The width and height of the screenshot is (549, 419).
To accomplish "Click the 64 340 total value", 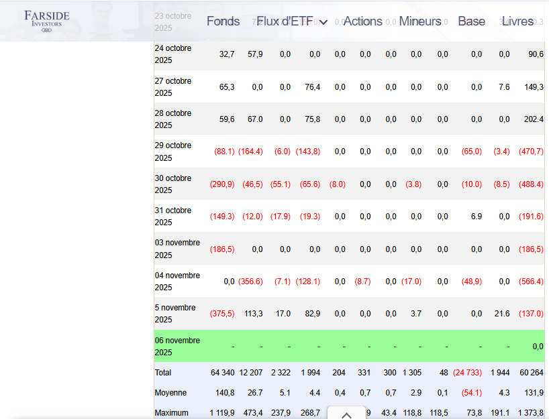I will pos(222,373).
